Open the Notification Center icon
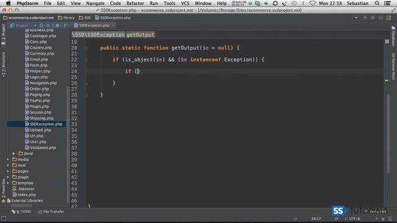 (387, 3)
